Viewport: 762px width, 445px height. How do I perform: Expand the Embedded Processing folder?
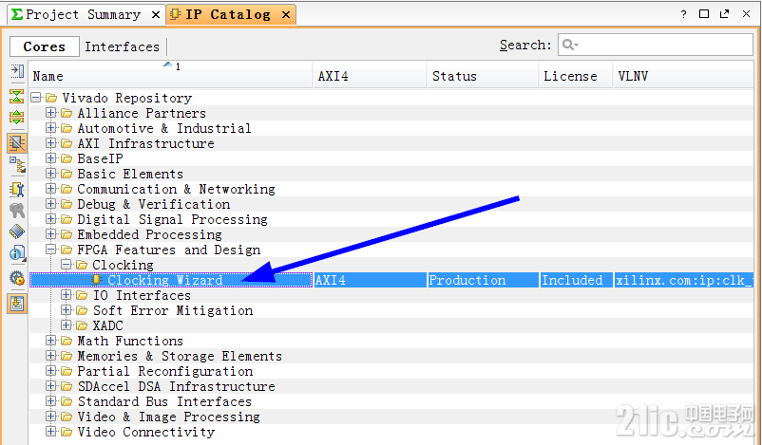pos(50,234)
